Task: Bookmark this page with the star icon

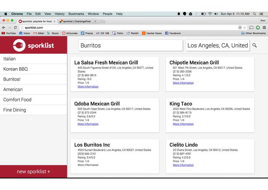Action: [245, 27]
